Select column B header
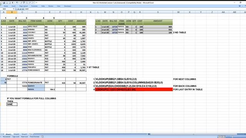Image resolution: width=246 pixels, height=138 pixels. 12,12
